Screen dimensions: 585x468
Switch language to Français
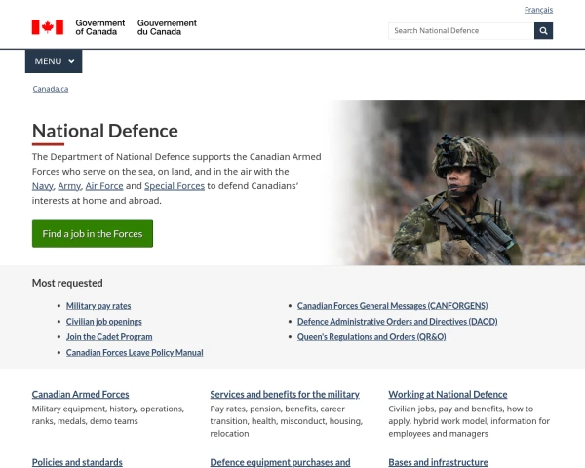538,10
